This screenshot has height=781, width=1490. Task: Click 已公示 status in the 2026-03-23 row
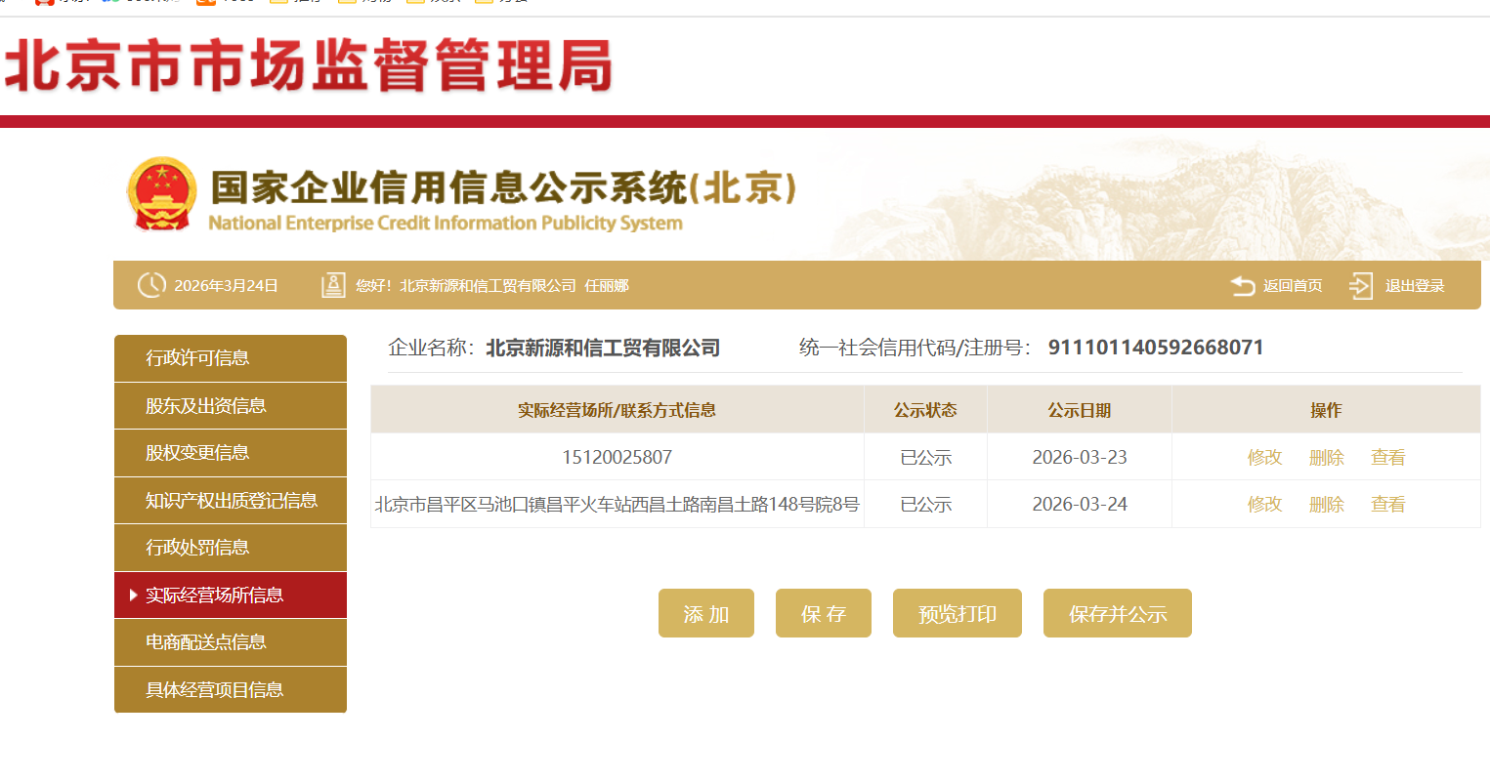(925, 457)
